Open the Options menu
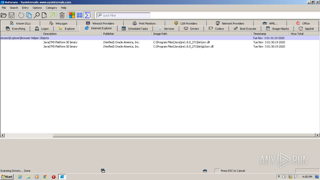Viewport: 320px width, 180px height. pyautogui.click(x=37, y=8)
